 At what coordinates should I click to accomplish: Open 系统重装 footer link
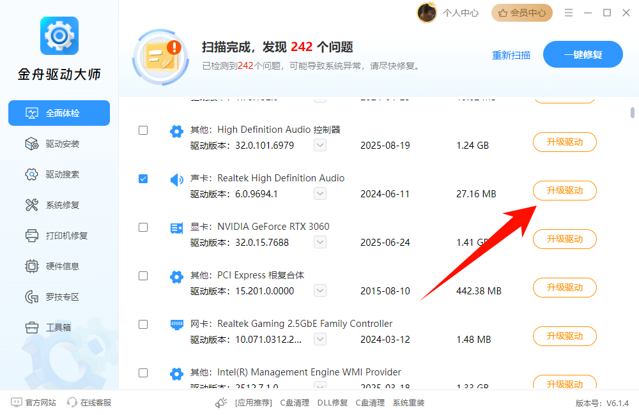point(409,403)
